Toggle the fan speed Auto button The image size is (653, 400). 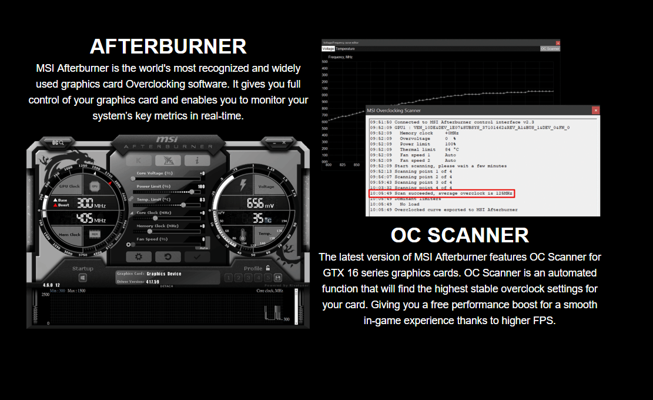203,248
